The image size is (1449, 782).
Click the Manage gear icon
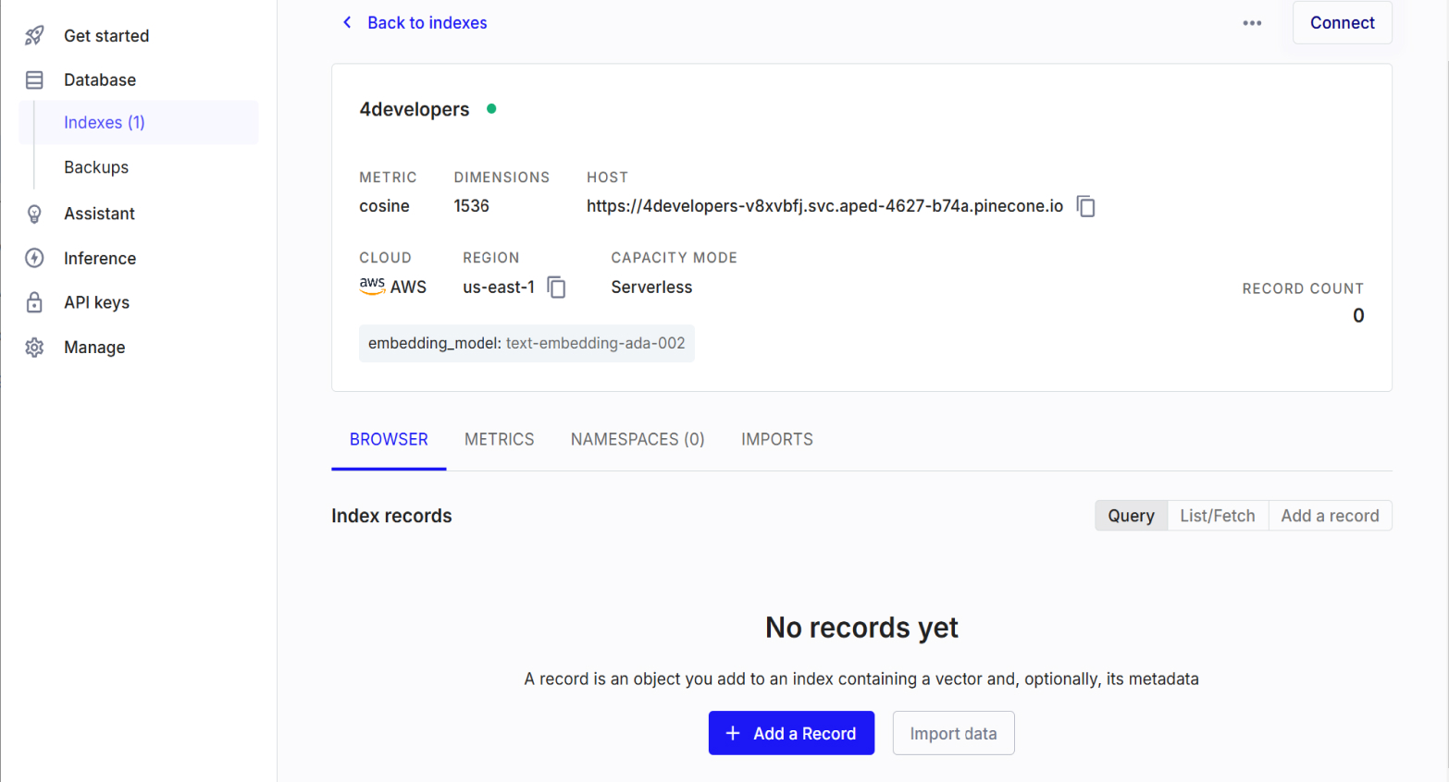click(34, 348)
